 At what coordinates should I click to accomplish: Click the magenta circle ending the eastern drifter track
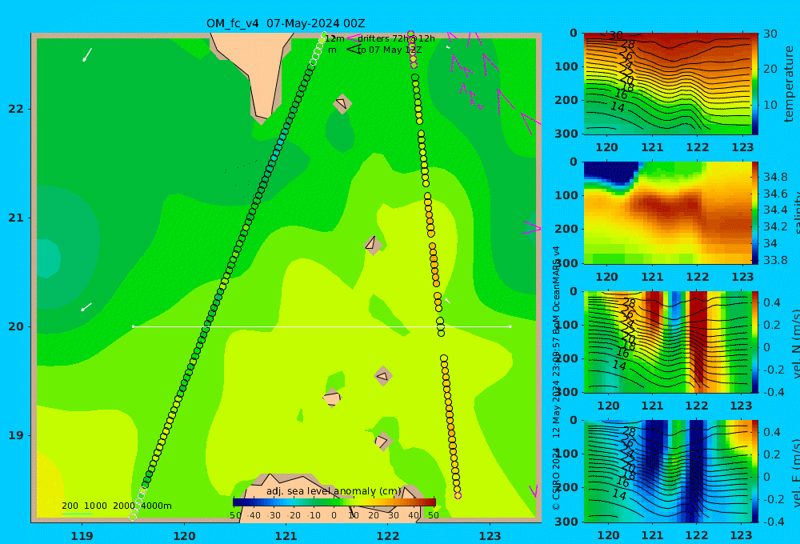click(458, 495)
